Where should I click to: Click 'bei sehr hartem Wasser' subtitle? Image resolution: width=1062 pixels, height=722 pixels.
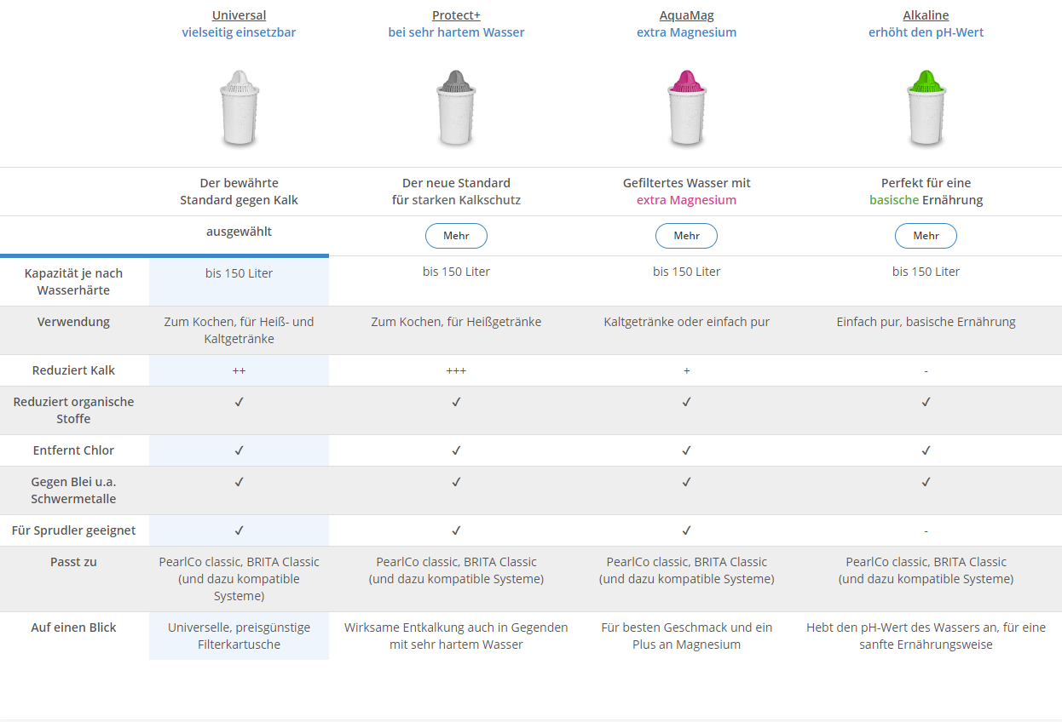tap(456, 32)
